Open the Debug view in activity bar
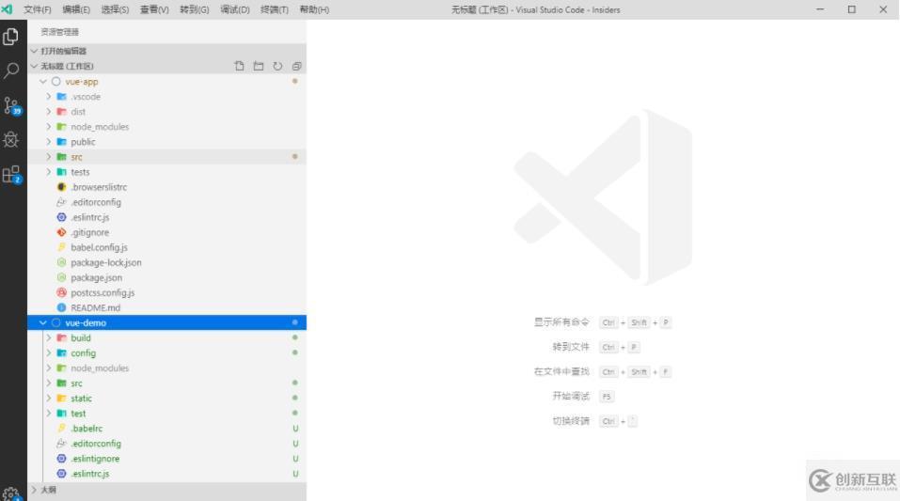Image resolution: width=900 pixels, height=501 pixels. (11, 139)
